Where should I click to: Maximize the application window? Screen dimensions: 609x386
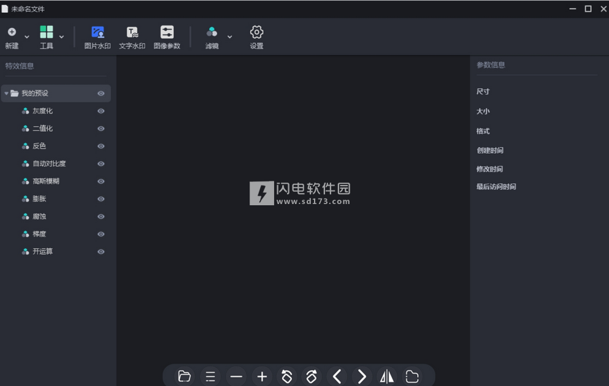tap(588, 9)
